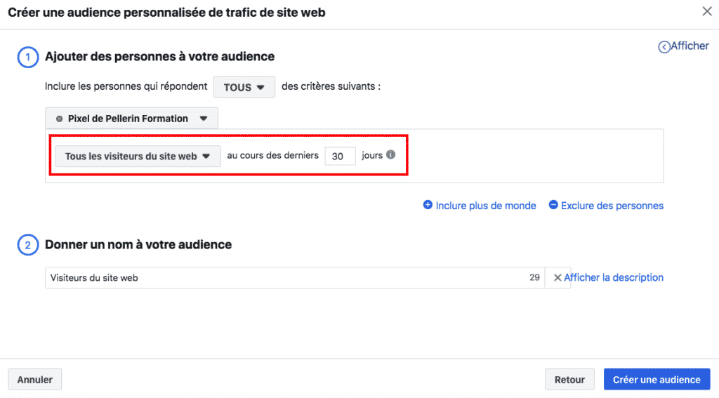Open the TOUS criteria dropdown

point(244,88)
